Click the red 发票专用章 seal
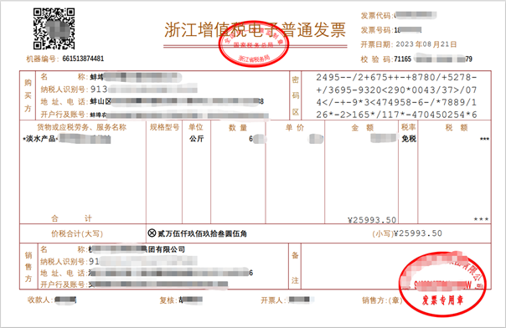This screenshot has height=328, width=506. 442,284
